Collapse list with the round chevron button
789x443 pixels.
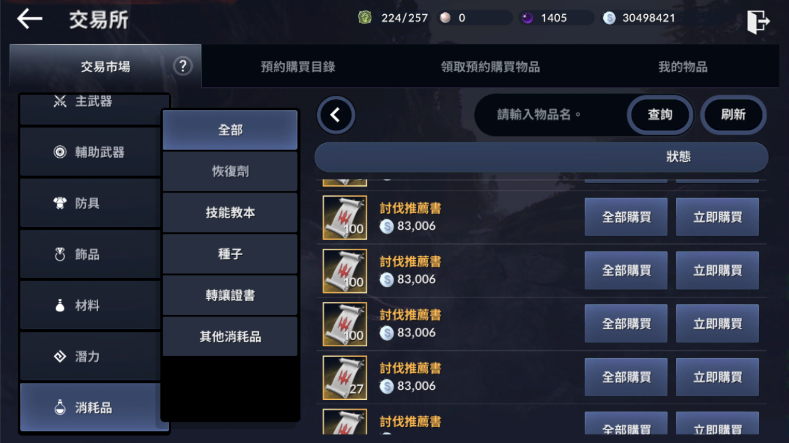(x=335, y=115)
